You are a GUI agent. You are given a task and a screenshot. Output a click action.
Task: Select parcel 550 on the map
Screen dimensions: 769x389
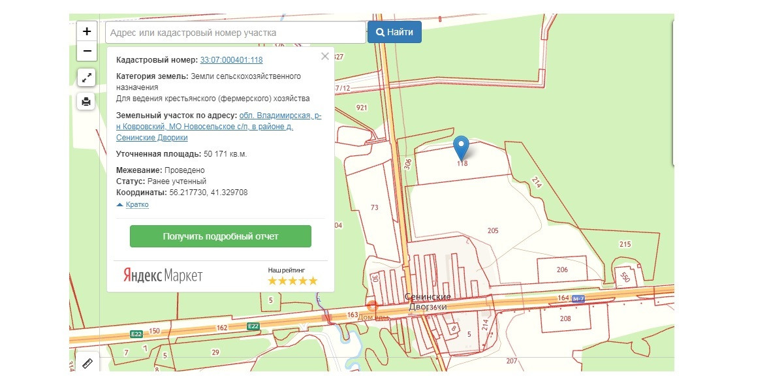click(625, 277)
